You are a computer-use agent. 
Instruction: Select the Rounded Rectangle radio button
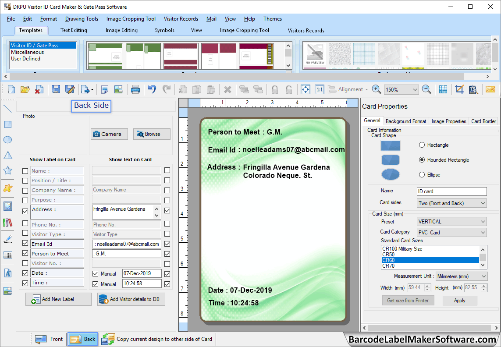click(x=422, y=159)
